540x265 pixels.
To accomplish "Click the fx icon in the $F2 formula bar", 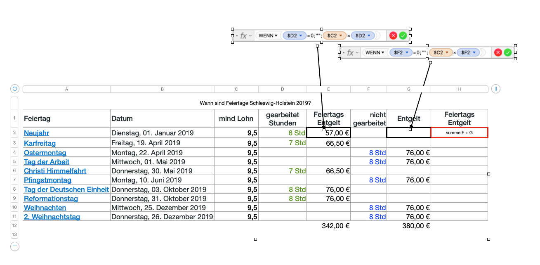I will click(351, 52).
